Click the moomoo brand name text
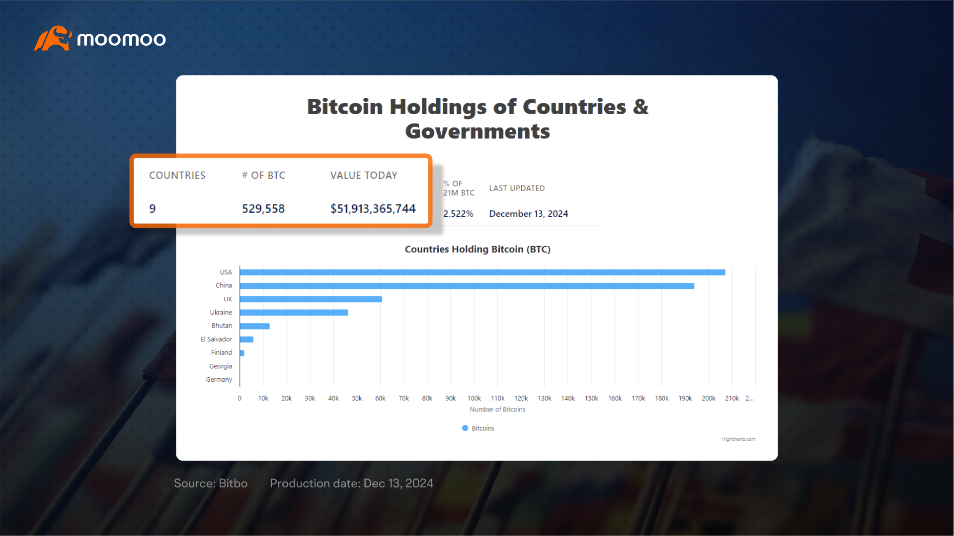 pyautogui.click(x=122, y=39)
